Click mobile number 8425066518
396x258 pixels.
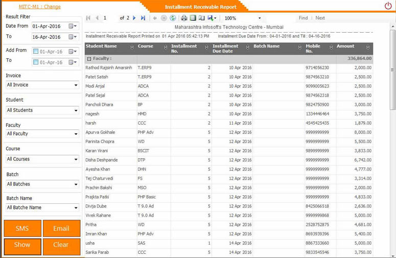317,206
